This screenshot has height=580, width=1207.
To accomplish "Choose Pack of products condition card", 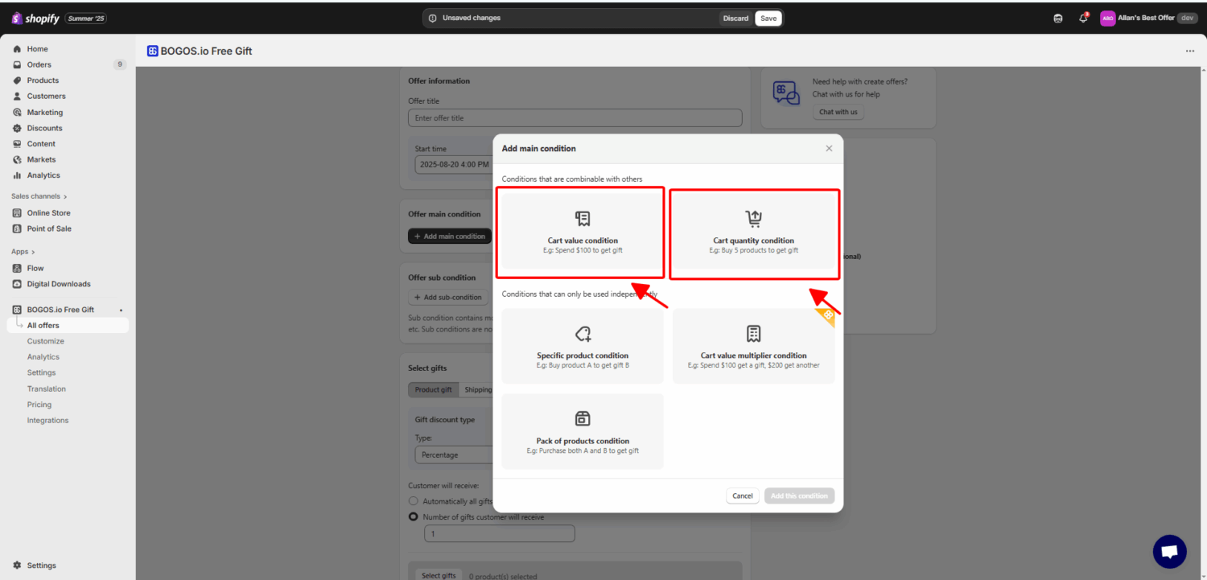I will [x=583, y=431].
